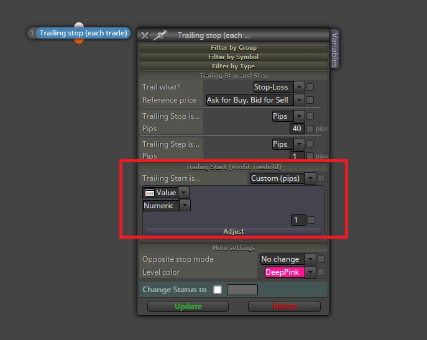Expand the Filter by Type section
The width and height of the screenshot is (427, 340).
point(233,67)
